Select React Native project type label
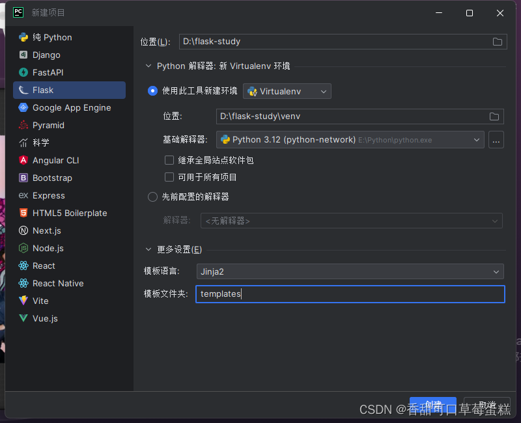This screenshot has height=423, width=521. [58, 283]
